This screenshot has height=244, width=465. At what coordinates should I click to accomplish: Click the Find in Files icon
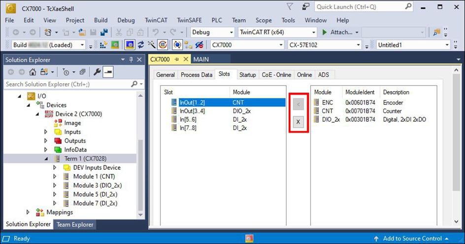[436, 32]
